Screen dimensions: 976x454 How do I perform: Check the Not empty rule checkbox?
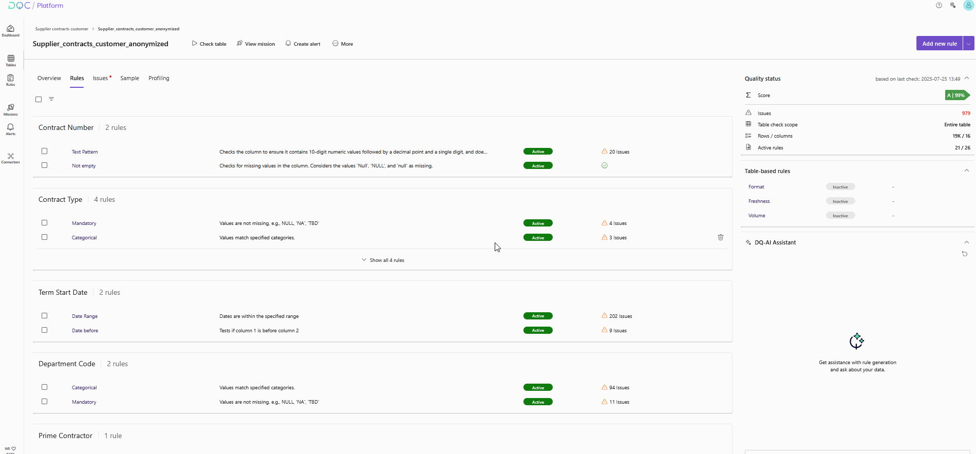[x=45, y=165]
